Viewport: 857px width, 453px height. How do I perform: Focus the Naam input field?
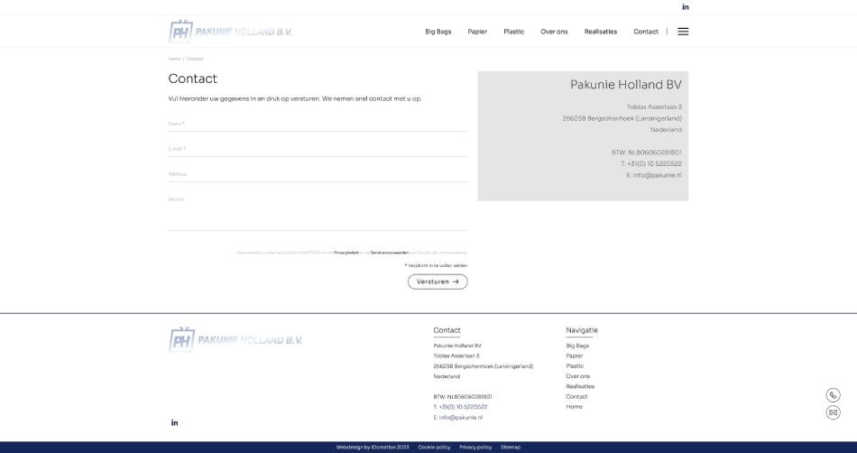click(x=318, y=124)
